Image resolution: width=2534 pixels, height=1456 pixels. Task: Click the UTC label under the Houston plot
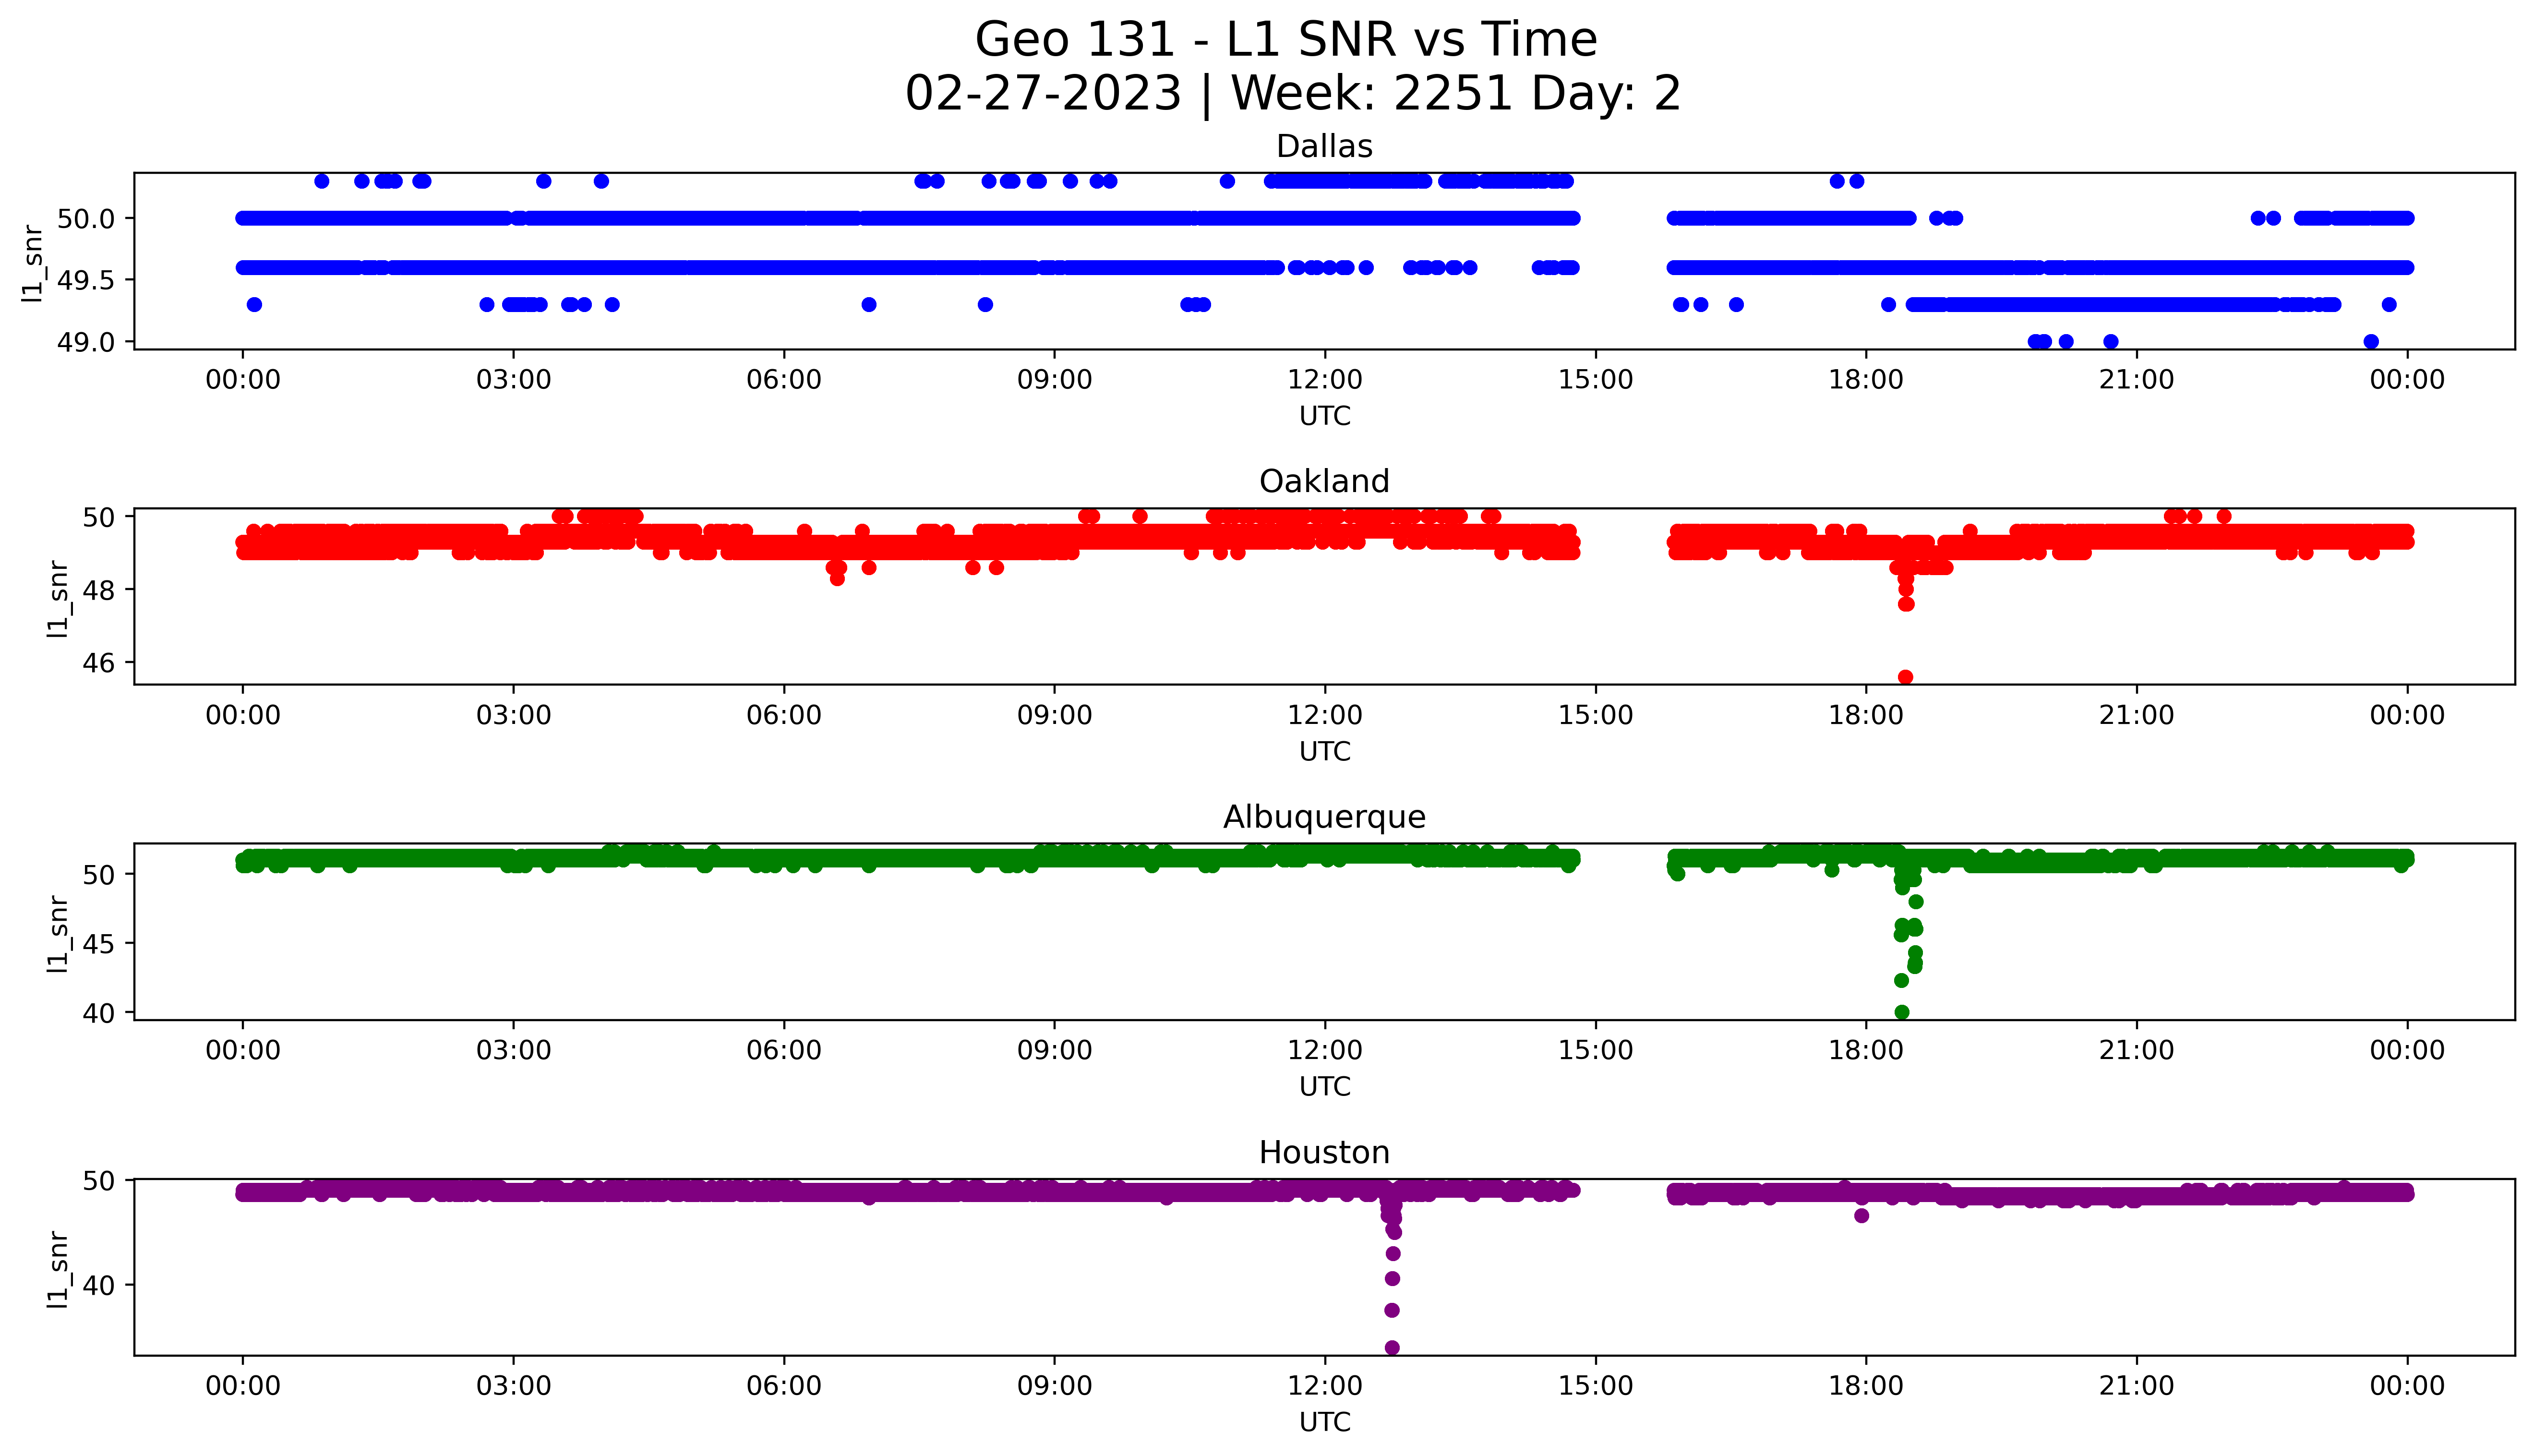1324,1422
